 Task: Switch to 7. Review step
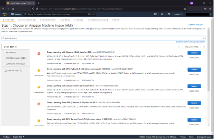[116, 20]
